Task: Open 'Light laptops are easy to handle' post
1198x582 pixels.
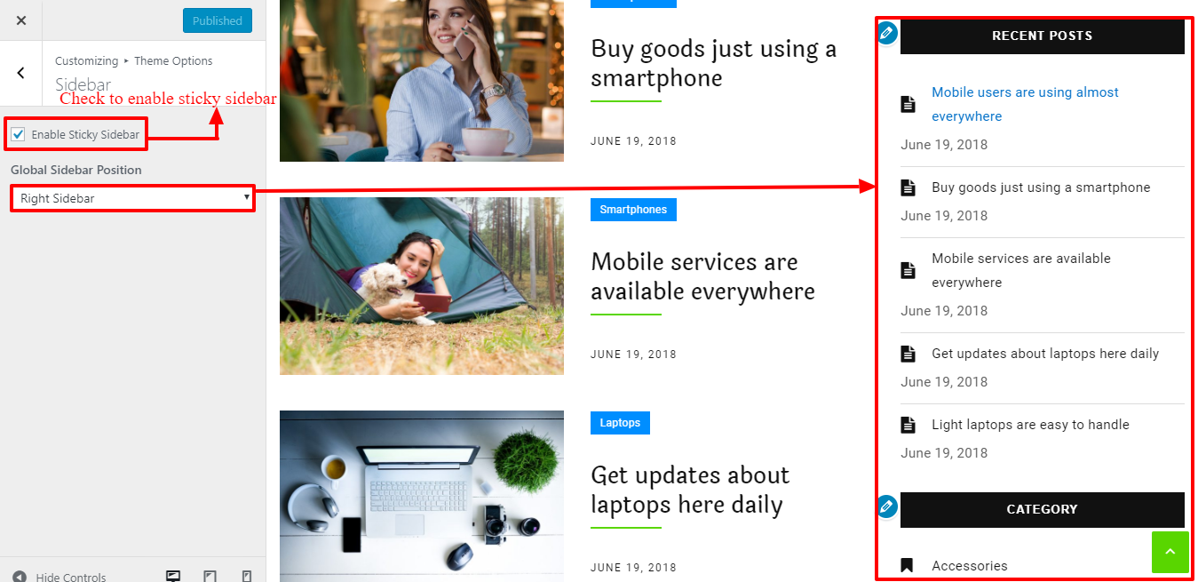Action: pyautogui.click(x=1030, y=425)
